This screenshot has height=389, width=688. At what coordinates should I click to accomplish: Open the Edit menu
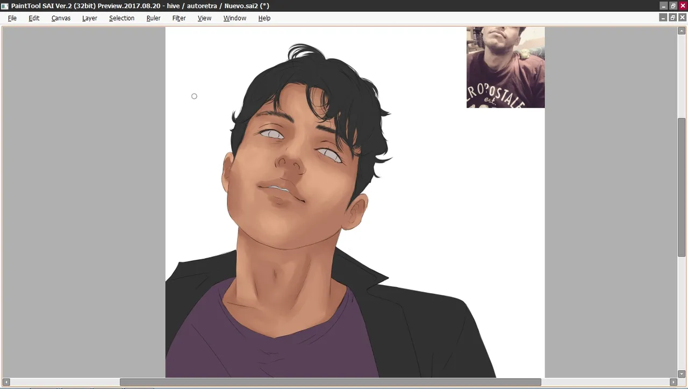34,18
